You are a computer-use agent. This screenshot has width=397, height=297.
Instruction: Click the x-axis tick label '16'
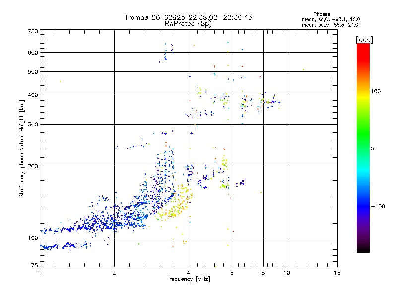pos(337,273)
